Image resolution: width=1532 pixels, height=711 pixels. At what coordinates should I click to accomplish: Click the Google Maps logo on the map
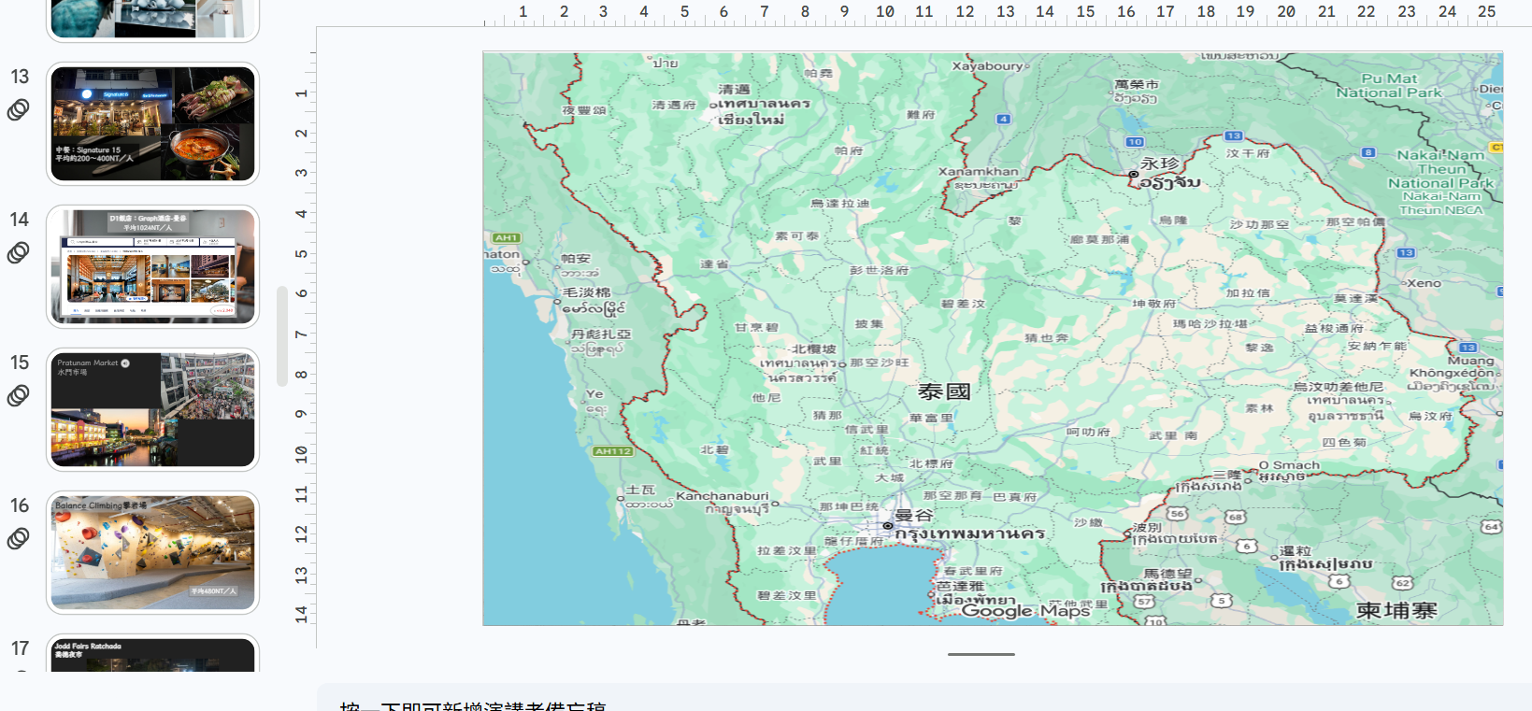tap(1025, 611)
